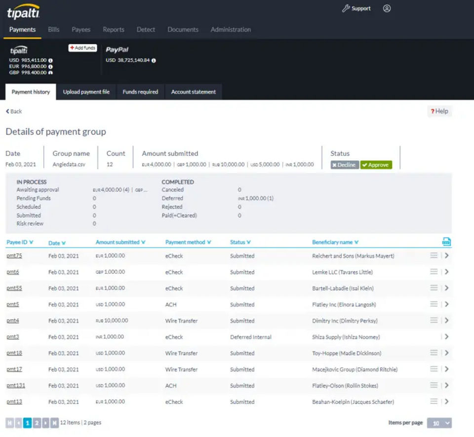Open payee link pmt3
Viewport: 474px width, 437px height.
pos(13,337)
